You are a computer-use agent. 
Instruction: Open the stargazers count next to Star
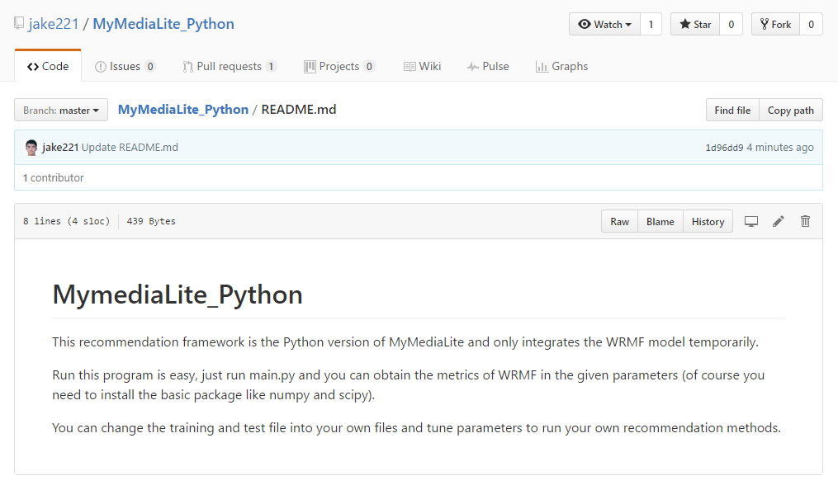point(731,25)
